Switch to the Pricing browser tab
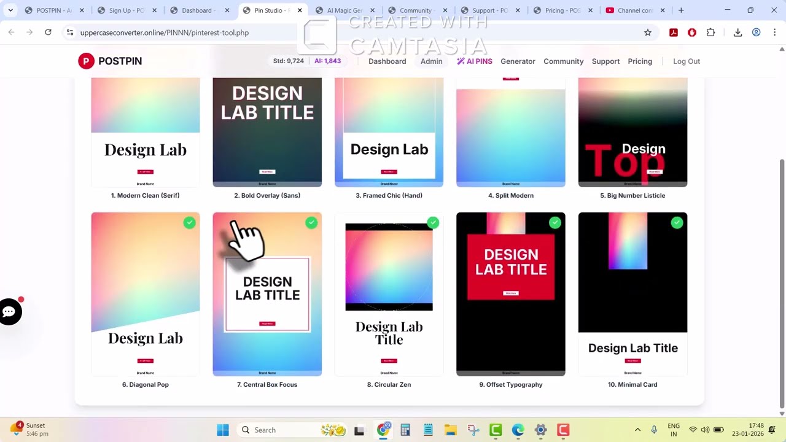The image size is (786, 442). point(562,10)
